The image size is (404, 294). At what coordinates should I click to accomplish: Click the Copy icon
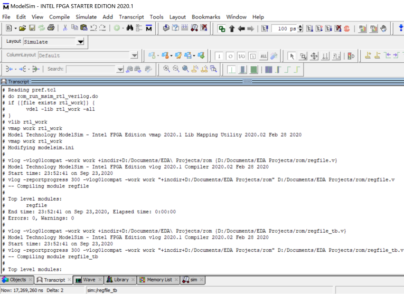(74, 28)
